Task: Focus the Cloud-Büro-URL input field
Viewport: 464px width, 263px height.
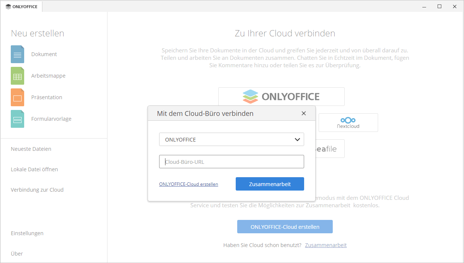Action: tap(232, 162)
